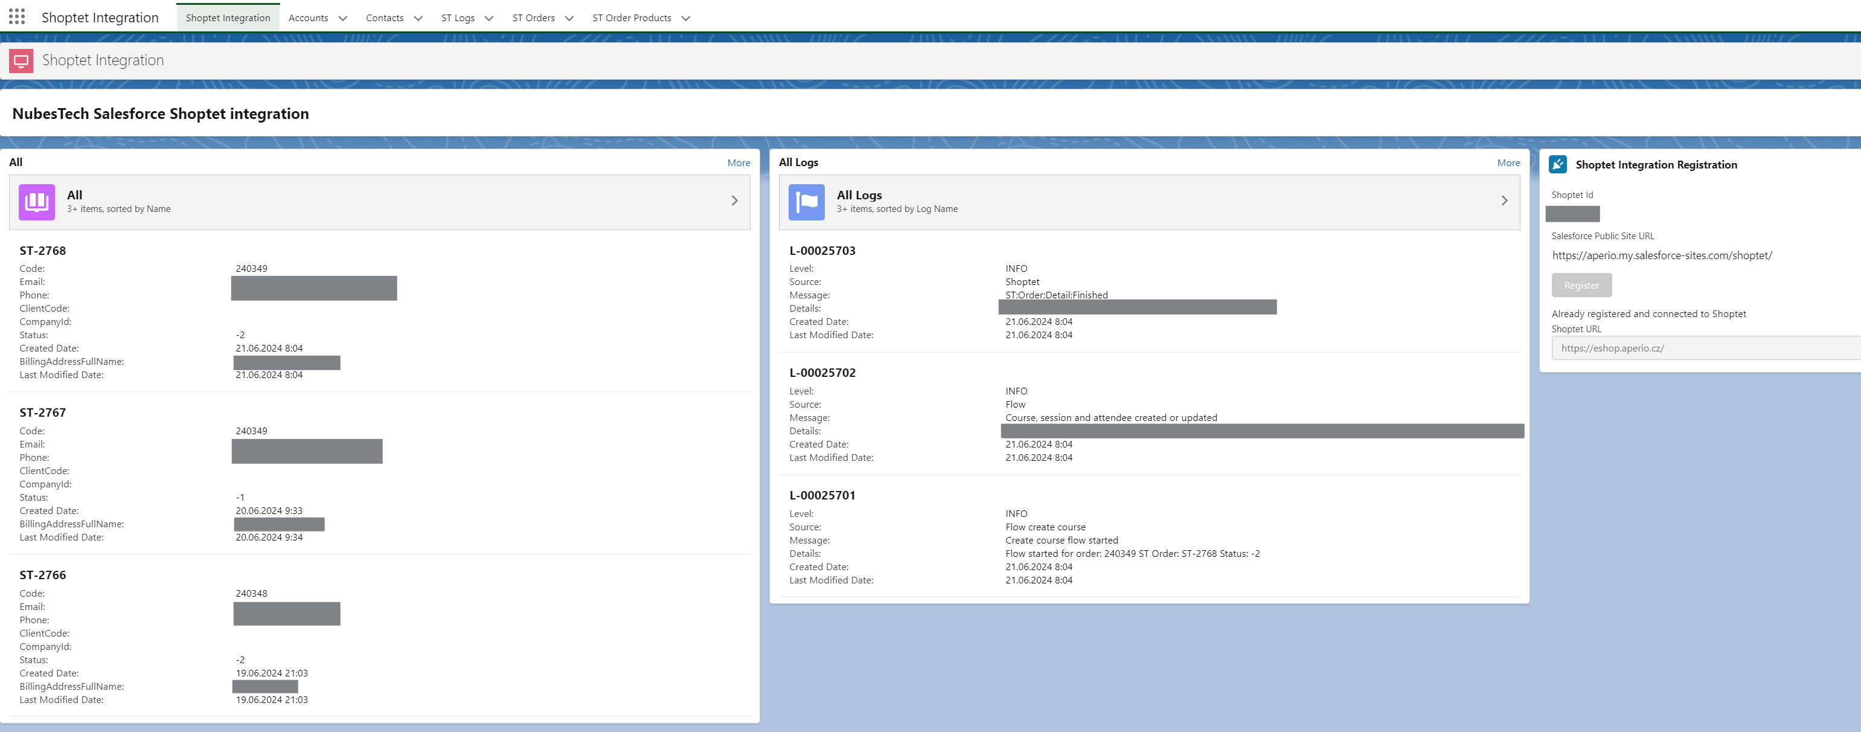
Task: Switch to the Shoptet Integration tab
Action: [228, 18]
